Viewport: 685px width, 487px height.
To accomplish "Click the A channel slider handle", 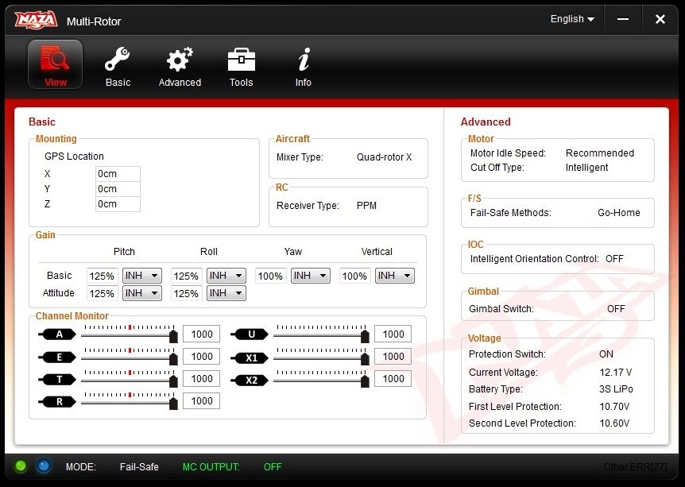I will pyautogui.click(x=173, y=336).
